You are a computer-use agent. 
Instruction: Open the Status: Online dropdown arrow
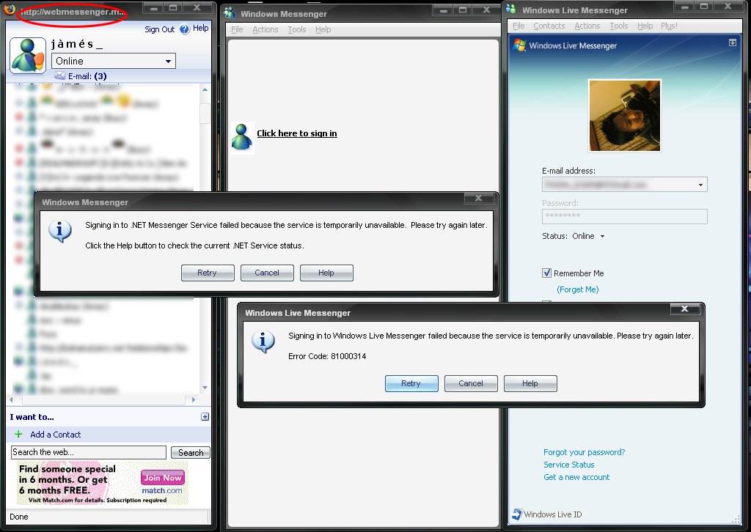click(x=603, y=237)
